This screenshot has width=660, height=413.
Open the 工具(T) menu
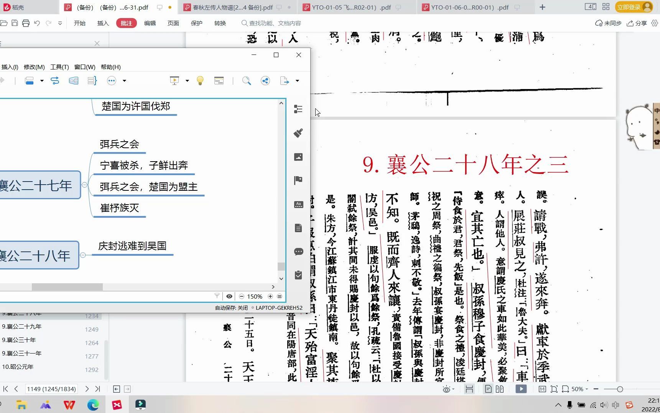(59, 67)
